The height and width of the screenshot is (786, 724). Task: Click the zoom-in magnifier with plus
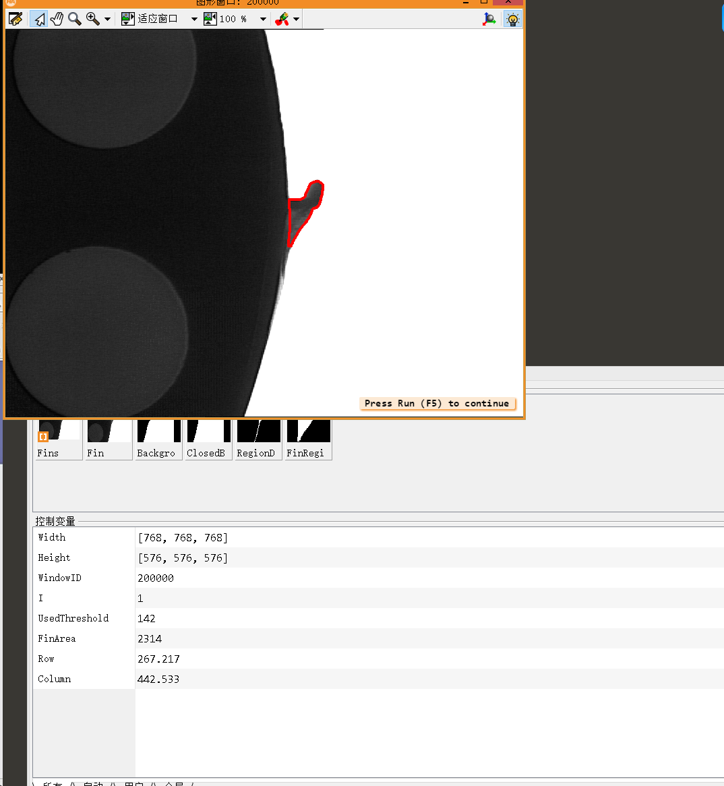93,19
